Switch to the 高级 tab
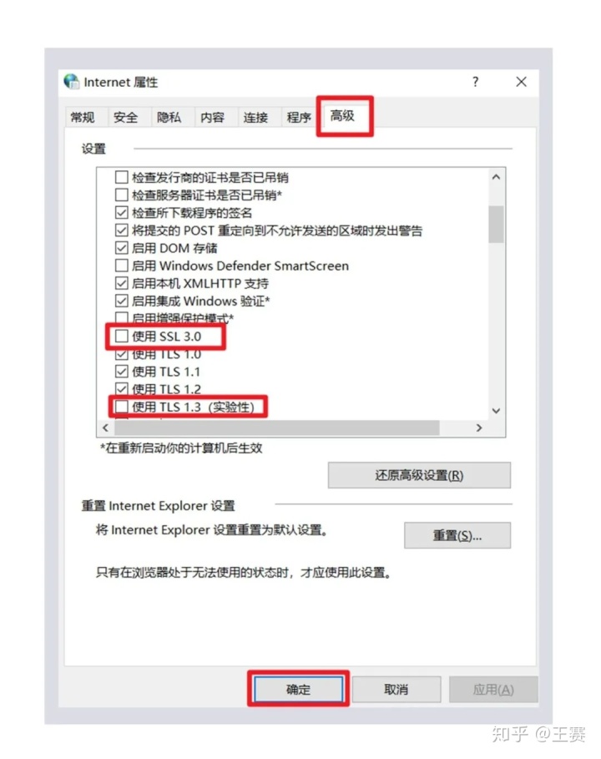This screenshot has width=601, height=759. pos(342,116)
